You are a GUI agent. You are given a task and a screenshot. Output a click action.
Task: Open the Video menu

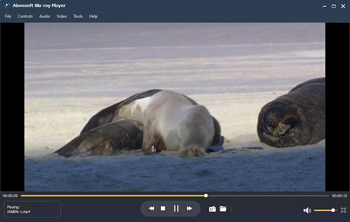(62, 16)
